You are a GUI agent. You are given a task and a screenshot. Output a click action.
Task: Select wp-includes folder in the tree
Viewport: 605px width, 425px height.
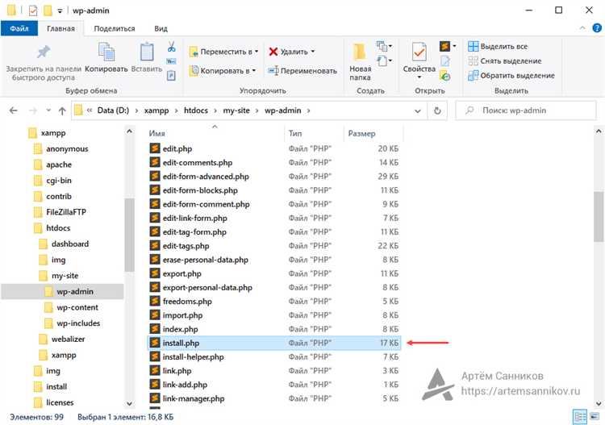[78, 323]
